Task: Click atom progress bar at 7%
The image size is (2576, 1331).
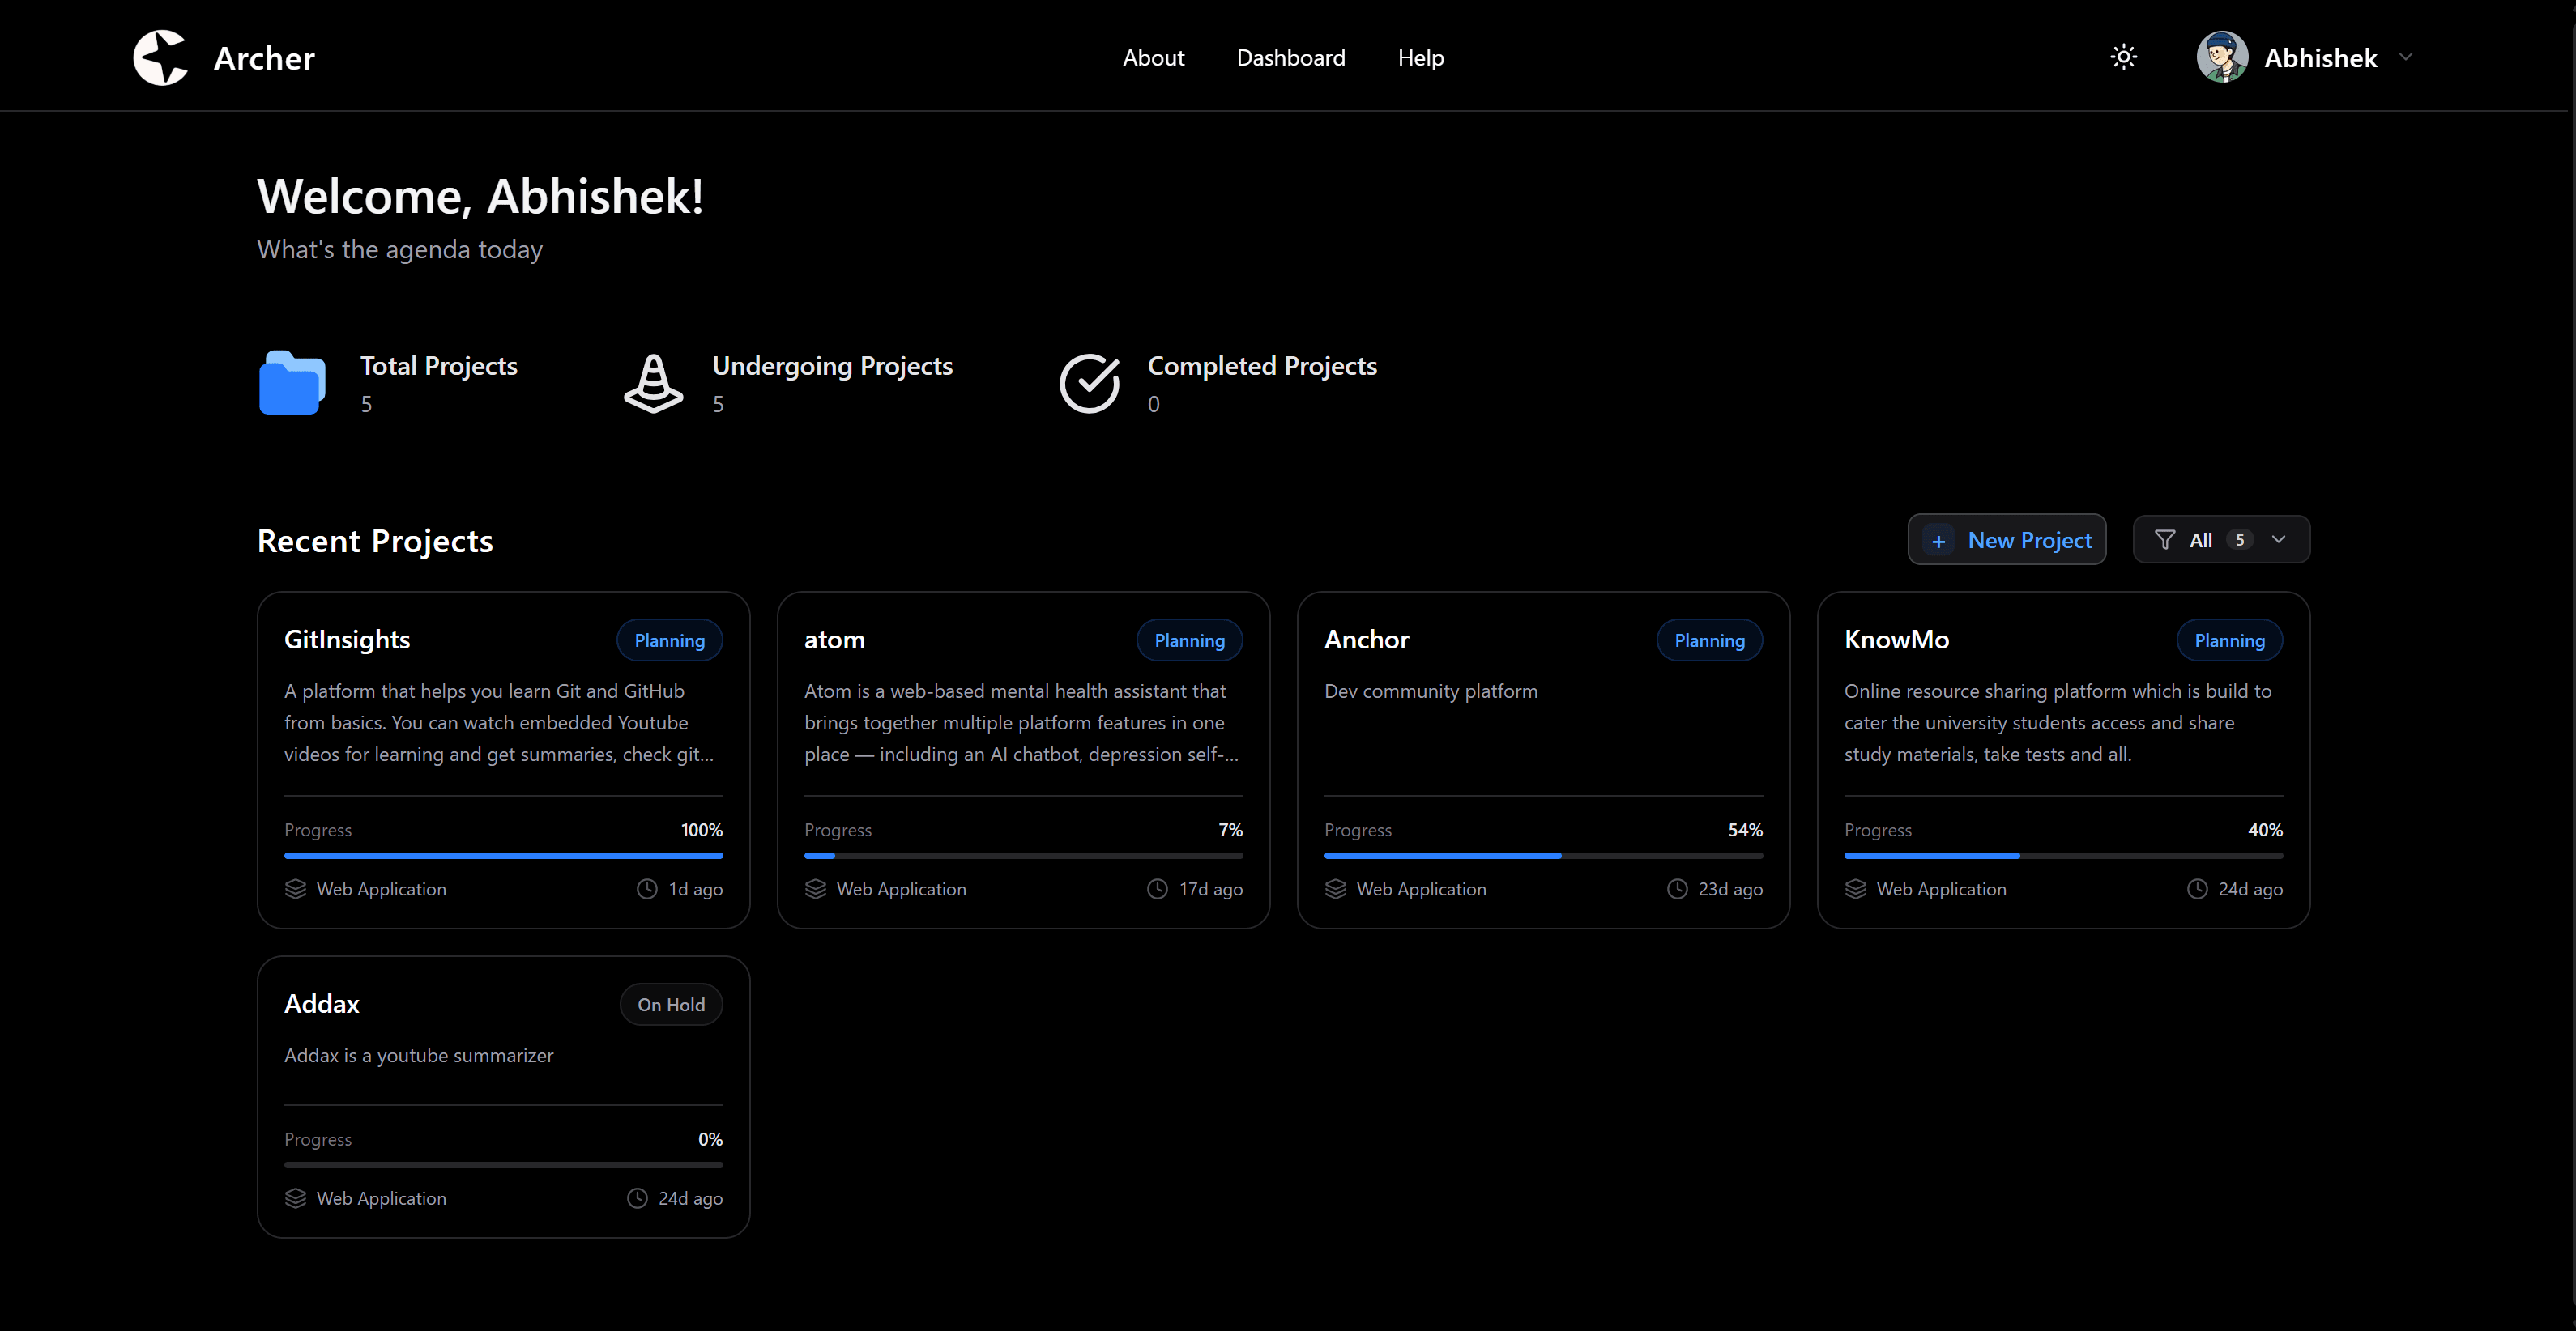Action: click(1023, 856)
